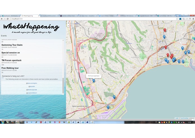The width and height of the screenshot is (195, 138).
Task: Open File Explorer from the taskbar
Action: 8,122
